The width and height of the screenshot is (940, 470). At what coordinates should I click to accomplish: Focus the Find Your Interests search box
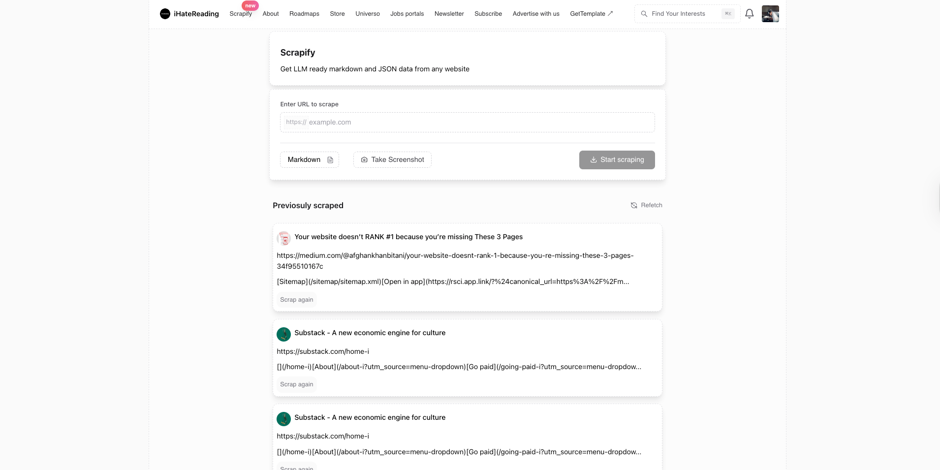687,14
